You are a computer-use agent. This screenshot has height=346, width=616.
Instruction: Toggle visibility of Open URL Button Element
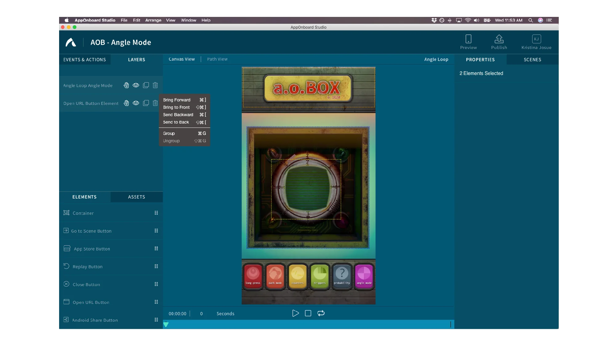pyautogui.click(x=136, y=103)
